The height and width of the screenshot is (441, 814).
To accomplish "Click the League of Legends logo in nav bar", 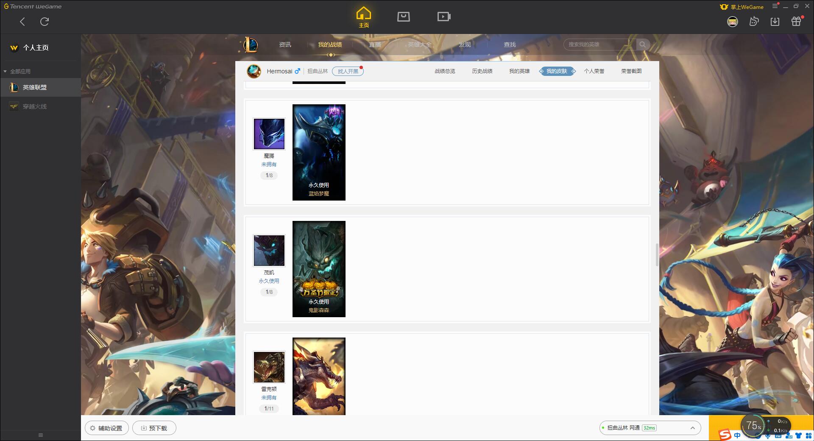I will [250, 45].
